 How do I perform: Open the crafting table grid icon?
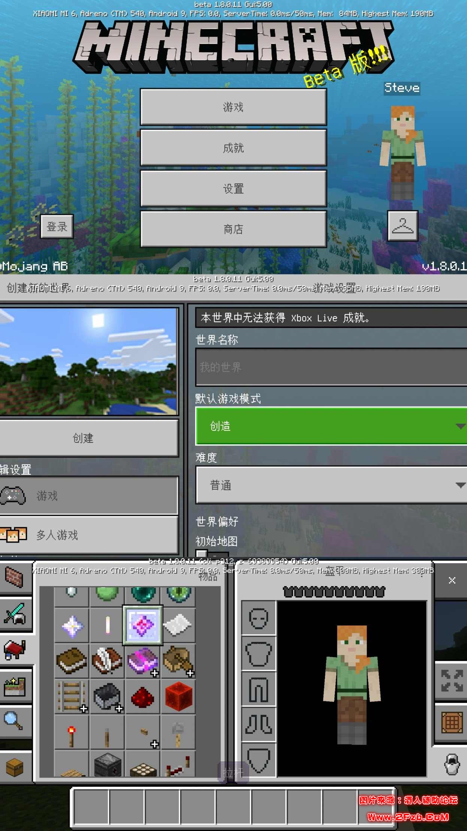pyautogui.click(x=451, y=722)
